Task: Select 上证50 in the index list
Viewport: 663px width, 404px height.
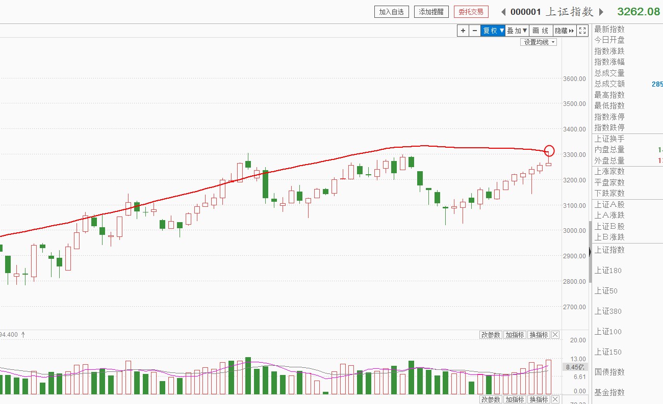Action: click(606, 290)
